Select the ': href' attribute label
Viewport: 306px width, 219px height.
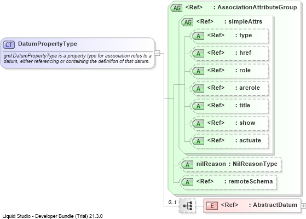coord(244,53)
